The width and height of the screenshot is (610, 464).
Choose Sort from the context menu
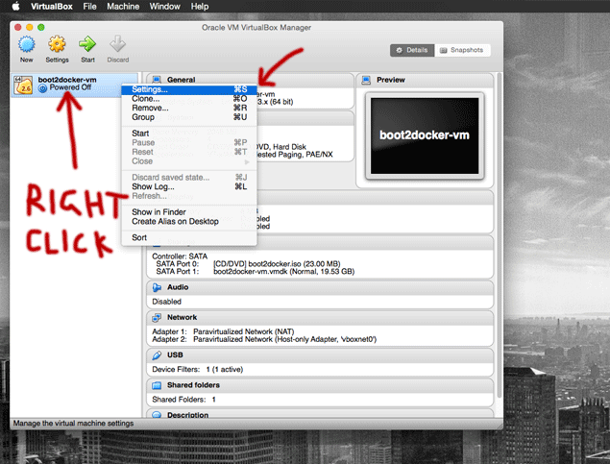189,237
